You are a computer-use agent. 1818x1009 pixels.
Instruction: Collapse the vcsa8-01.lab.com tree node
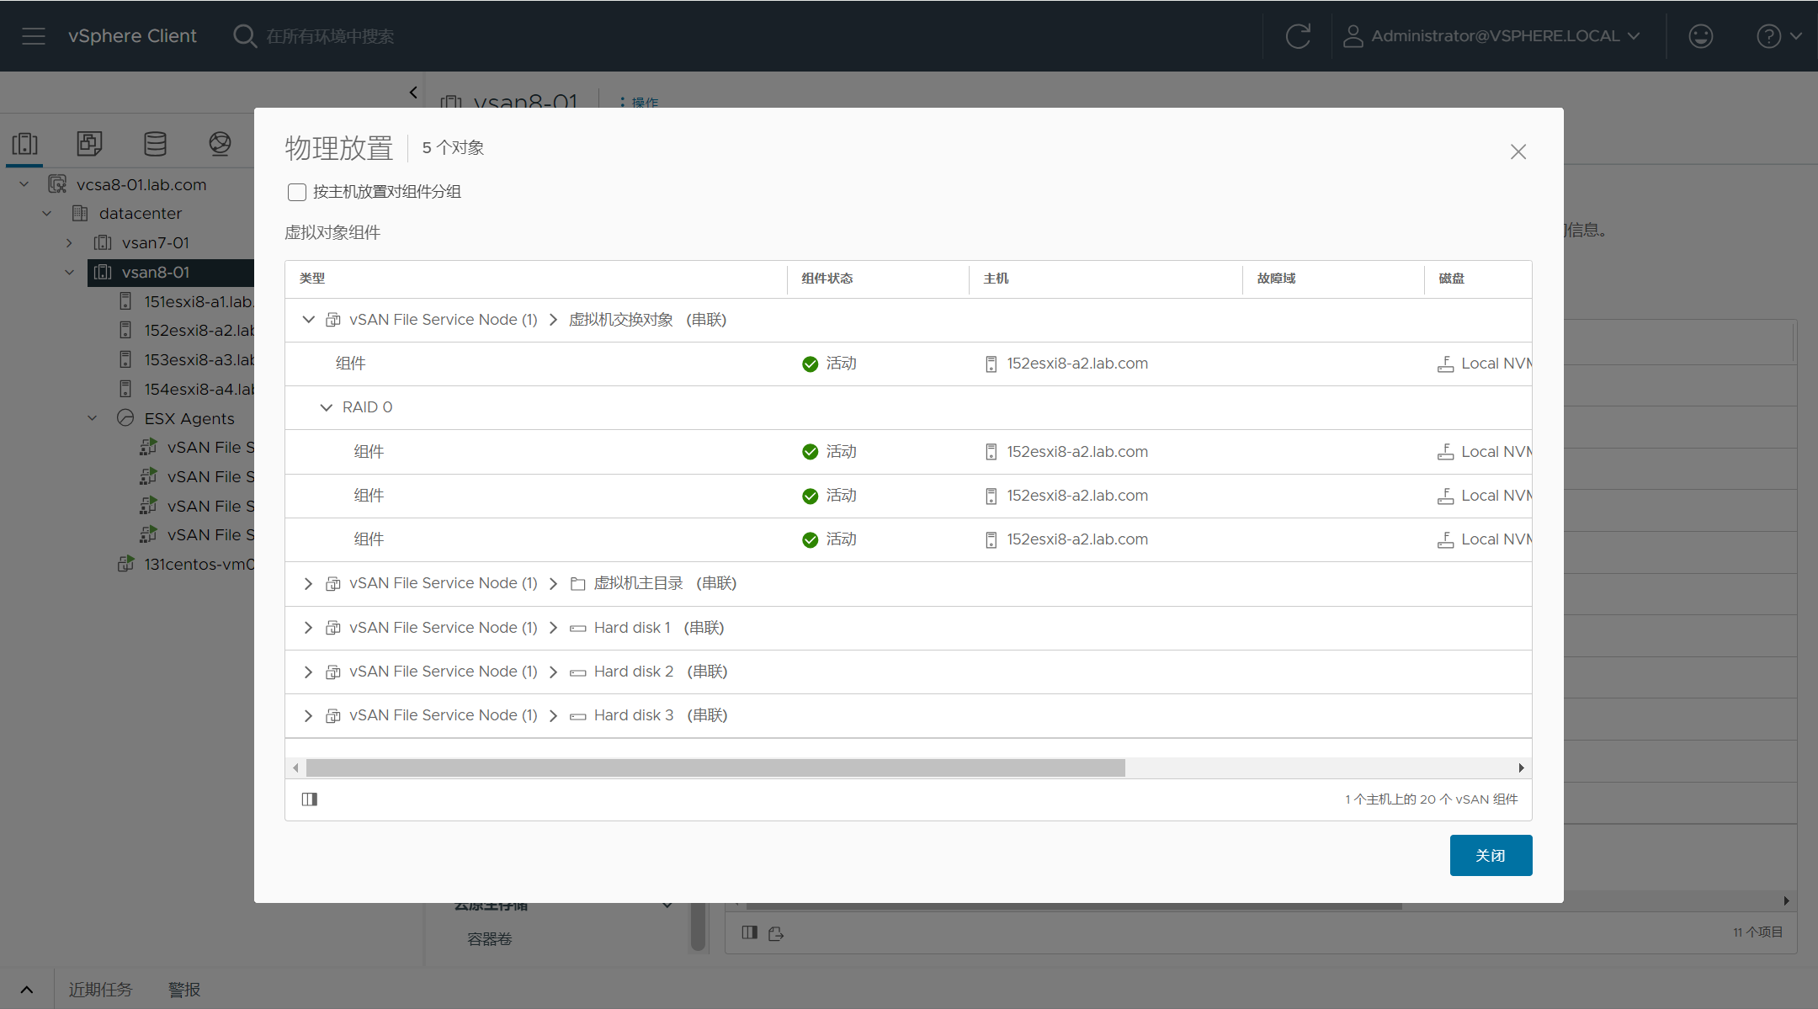point(24,184)
